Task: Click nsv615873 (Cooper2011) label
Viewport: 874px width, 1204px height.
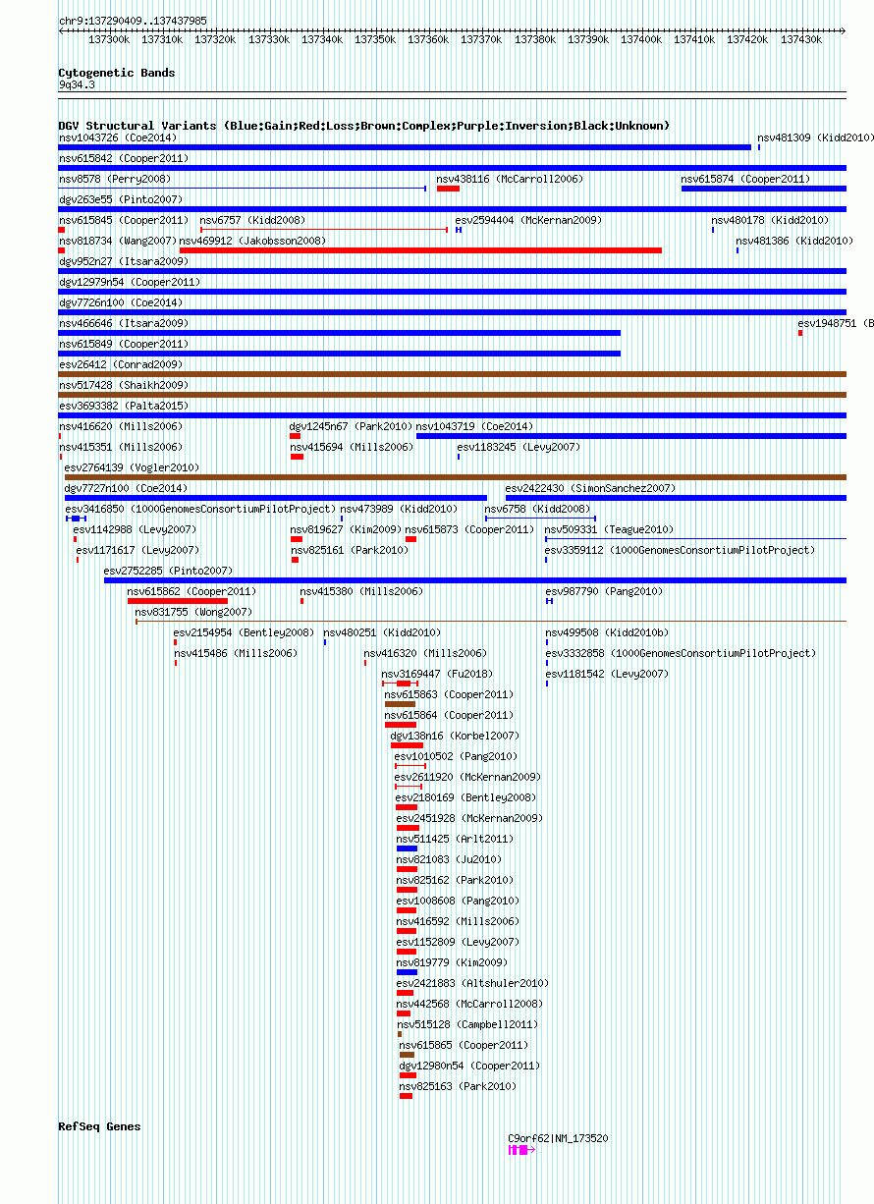Action: click(x=469, y=529)
